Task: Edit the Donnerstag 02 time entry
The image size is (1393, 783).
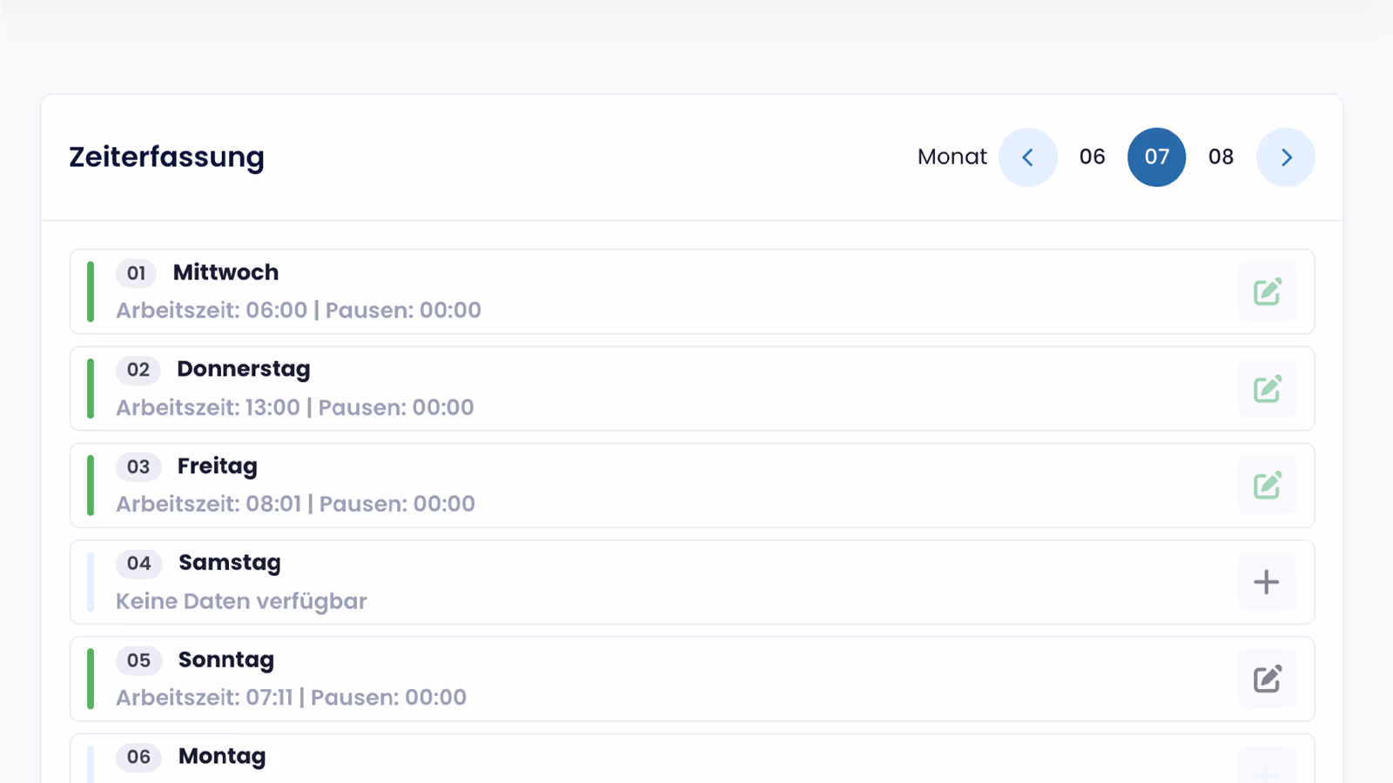Action: (x=1267, y=389)
